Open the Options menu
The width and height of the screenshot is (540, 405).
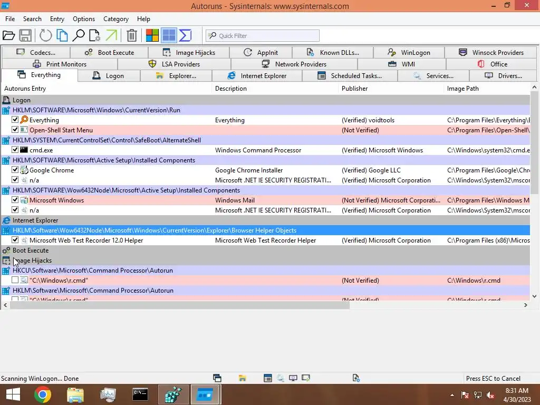(x=84, y=19)
